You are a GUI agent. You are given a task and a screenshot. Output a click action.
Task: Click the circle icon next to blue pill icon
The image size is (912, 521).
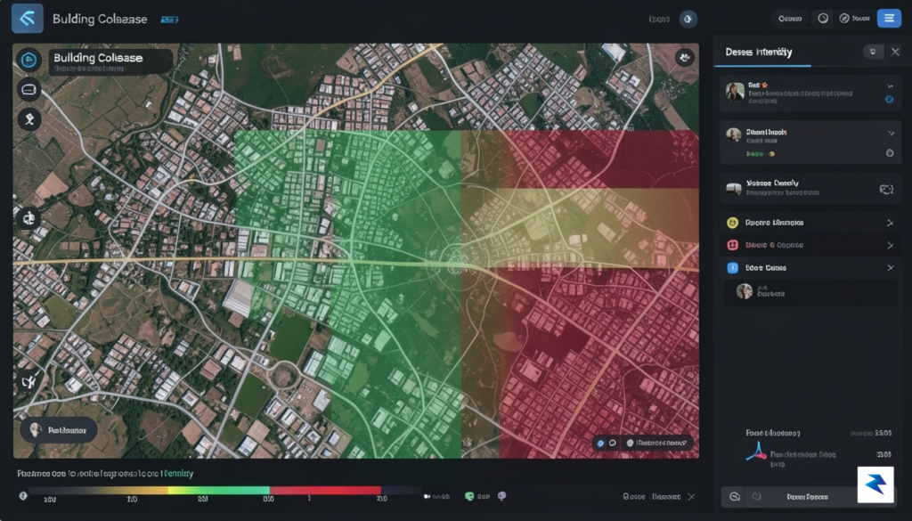613,444
